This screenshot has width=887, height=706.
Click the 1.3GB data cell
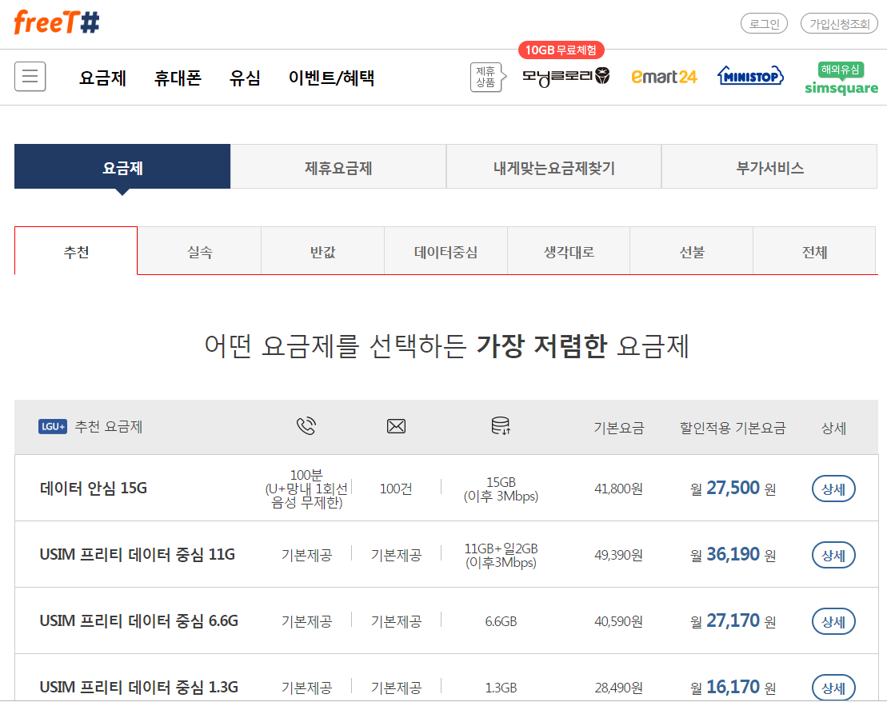pyautogui.click(x=501, y=688)
